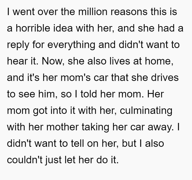Viewport: 192px width, 180px height.
Task: Click the word "tell" in ninth line
Action: coord(77,143)
